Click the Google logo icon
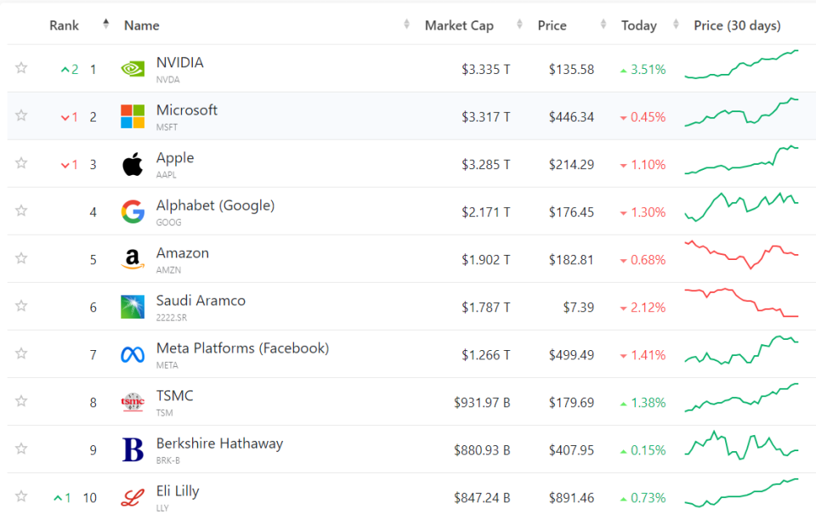 click(133, 212)
